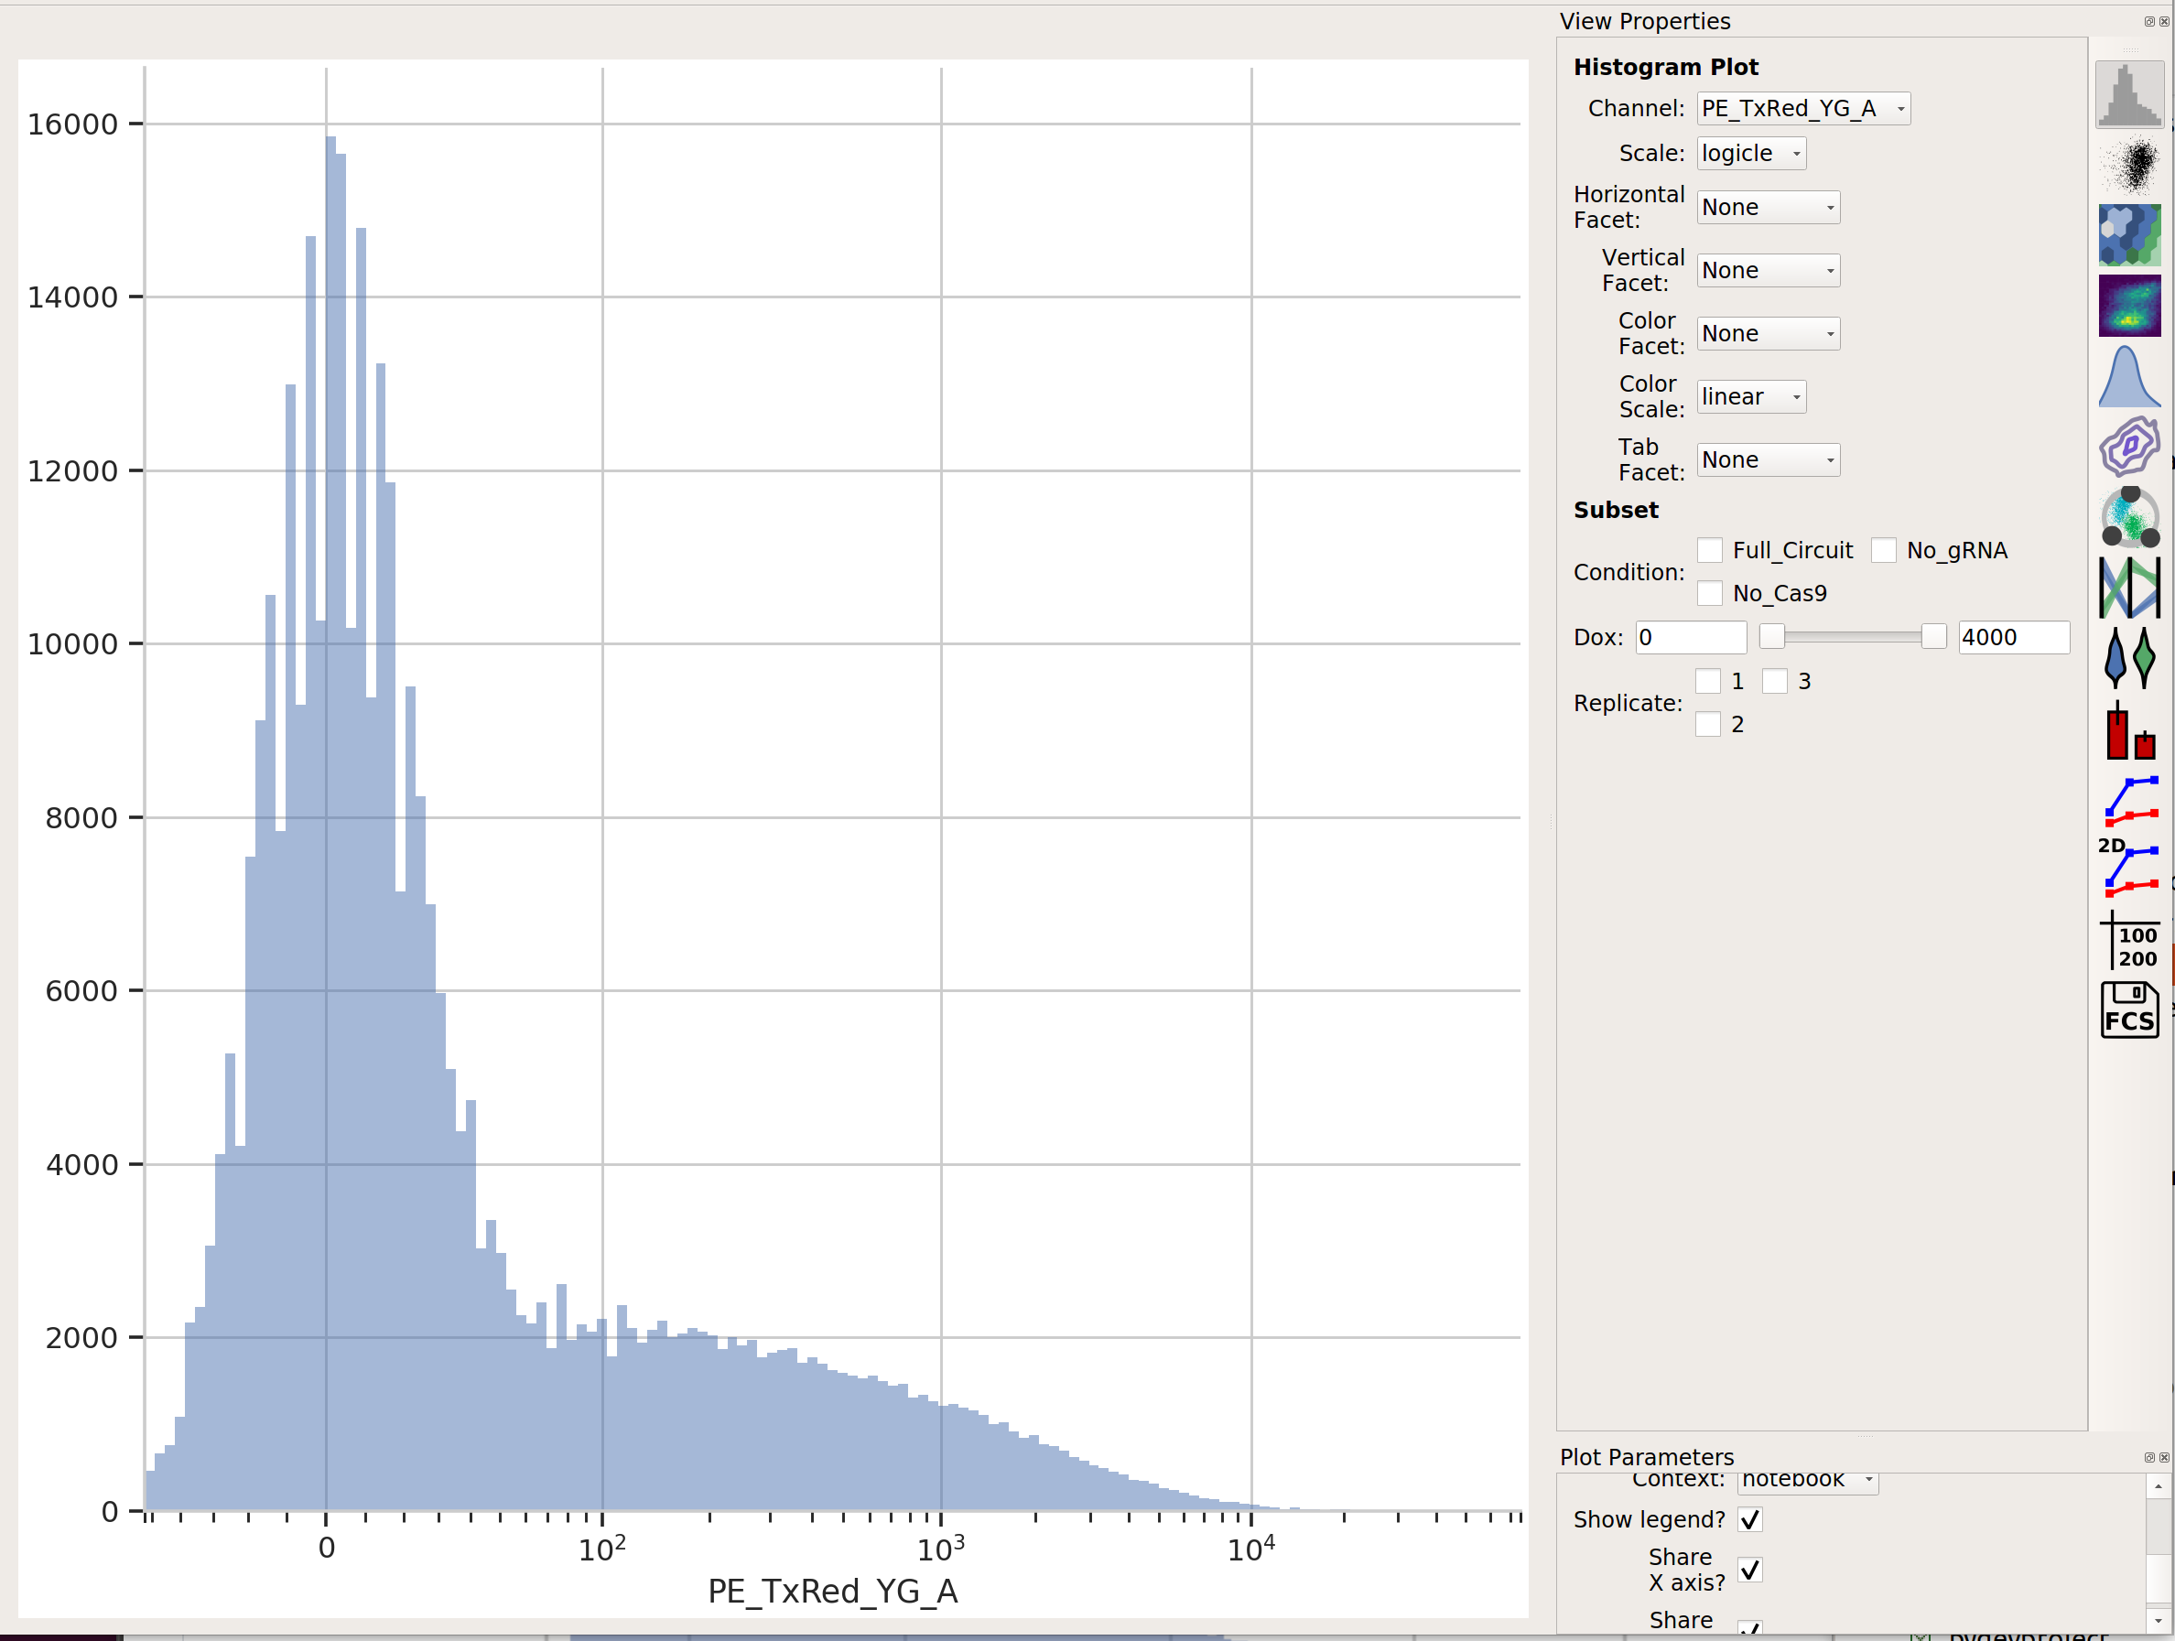Select the Parallel coordinates plot view
Viewport: 2175px width, 1641px height.
[2129, 588]
